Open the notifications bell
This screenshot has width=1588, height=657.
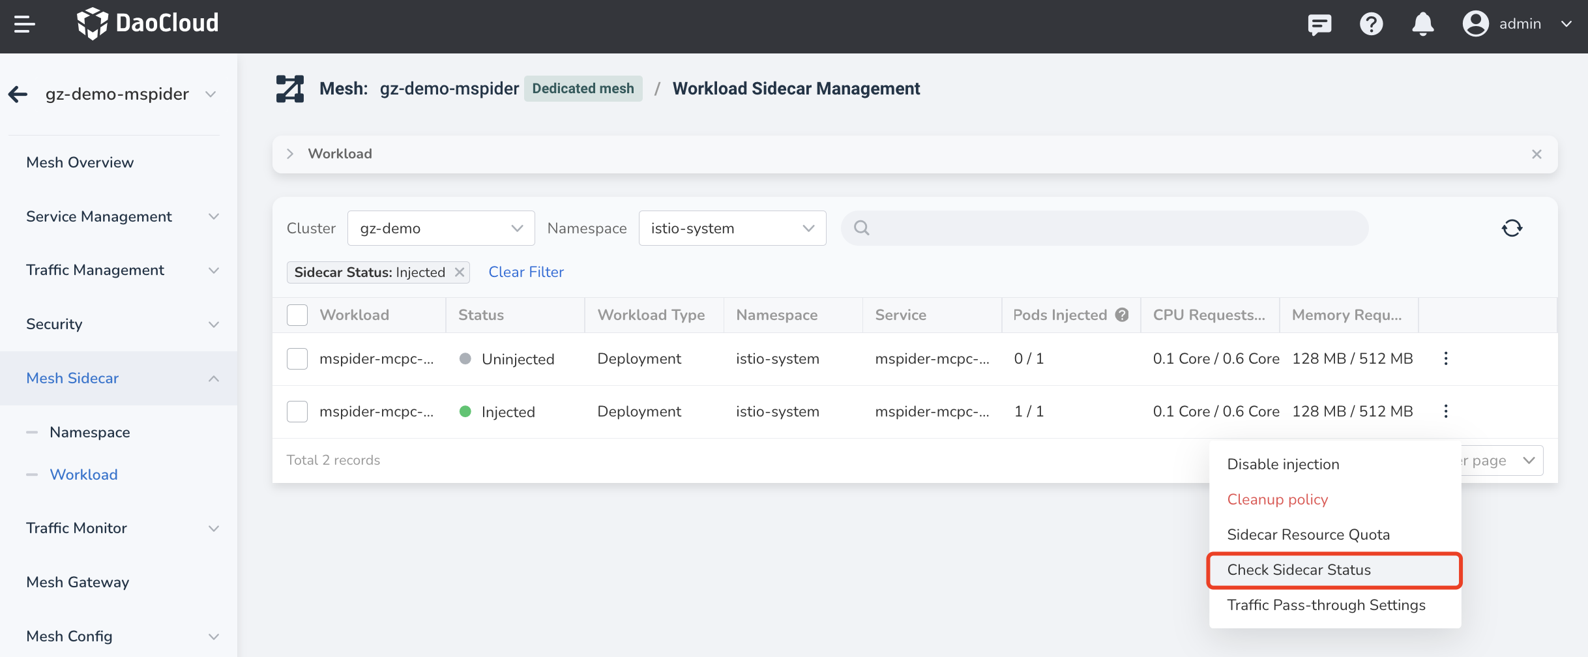coord(1422,24)
